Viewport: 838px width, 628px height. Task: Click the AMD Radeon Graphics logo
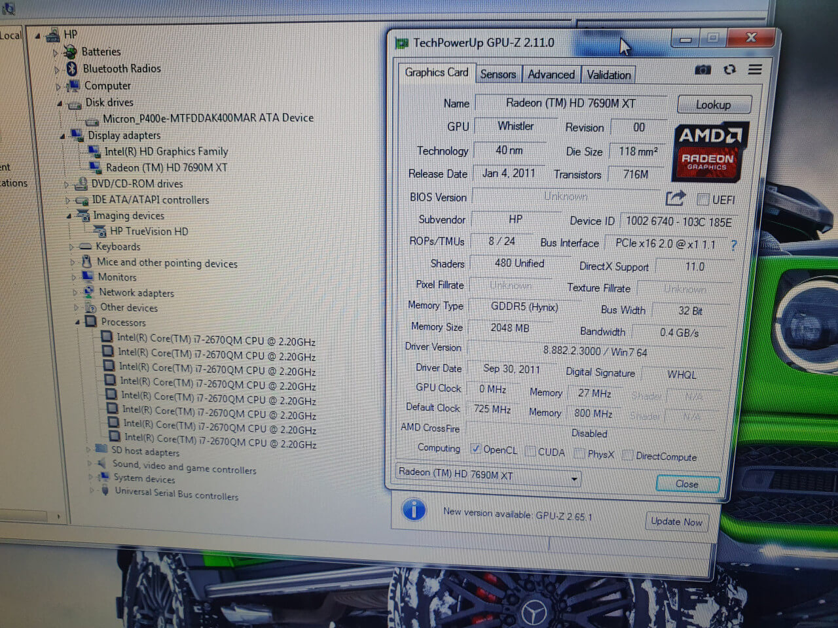(708, 152)
